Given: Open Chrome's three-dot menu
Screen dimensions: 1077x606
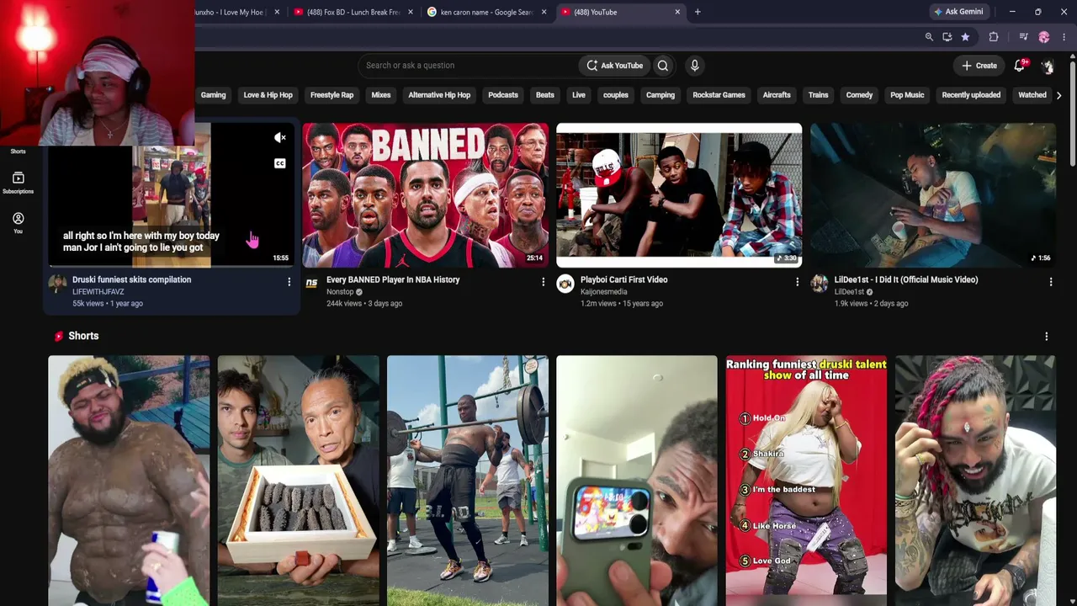Looking at the screenshot, I should (x=1064, y=37).
